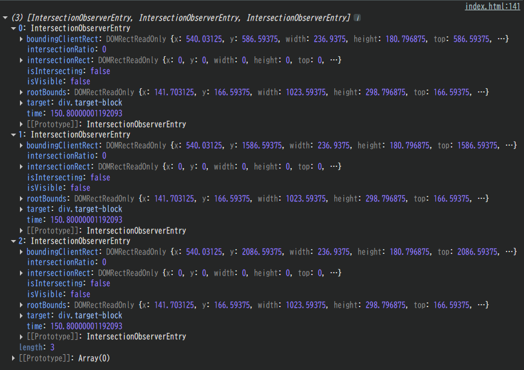This screenshot has height=370, width=524.
Task: Expand boundingClientRect with y 1586.59375
Action: (x=22, y=146)
